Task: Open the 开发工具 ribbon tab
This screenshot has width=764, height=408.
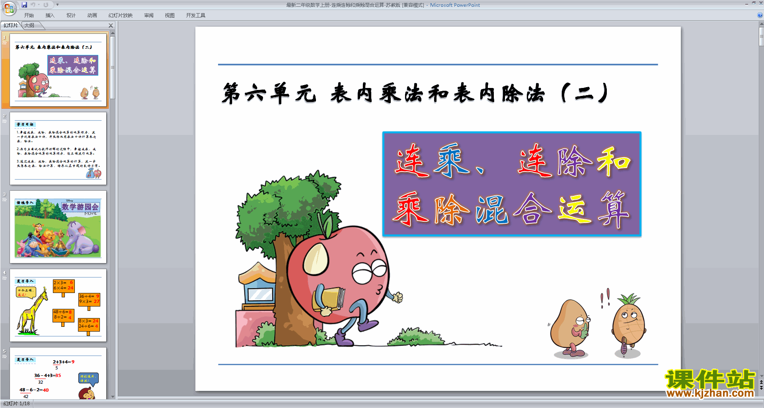Action: click(196, 16)
